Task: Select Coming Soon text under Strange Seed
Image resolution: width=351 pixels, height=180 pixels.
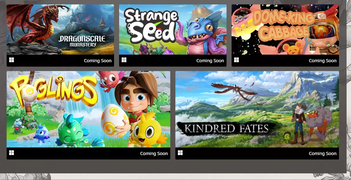Action: [x=210, y=61]
